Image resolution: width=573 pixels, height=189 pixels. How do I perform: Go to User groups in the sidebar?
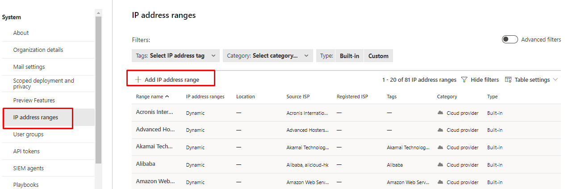28,134
